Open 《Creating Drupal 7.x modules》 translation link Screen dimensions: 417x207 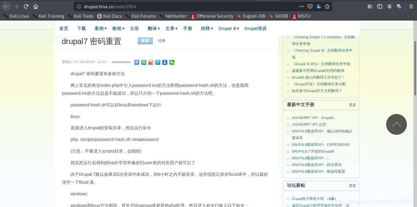pyautogui.click(x=323, y=40)
